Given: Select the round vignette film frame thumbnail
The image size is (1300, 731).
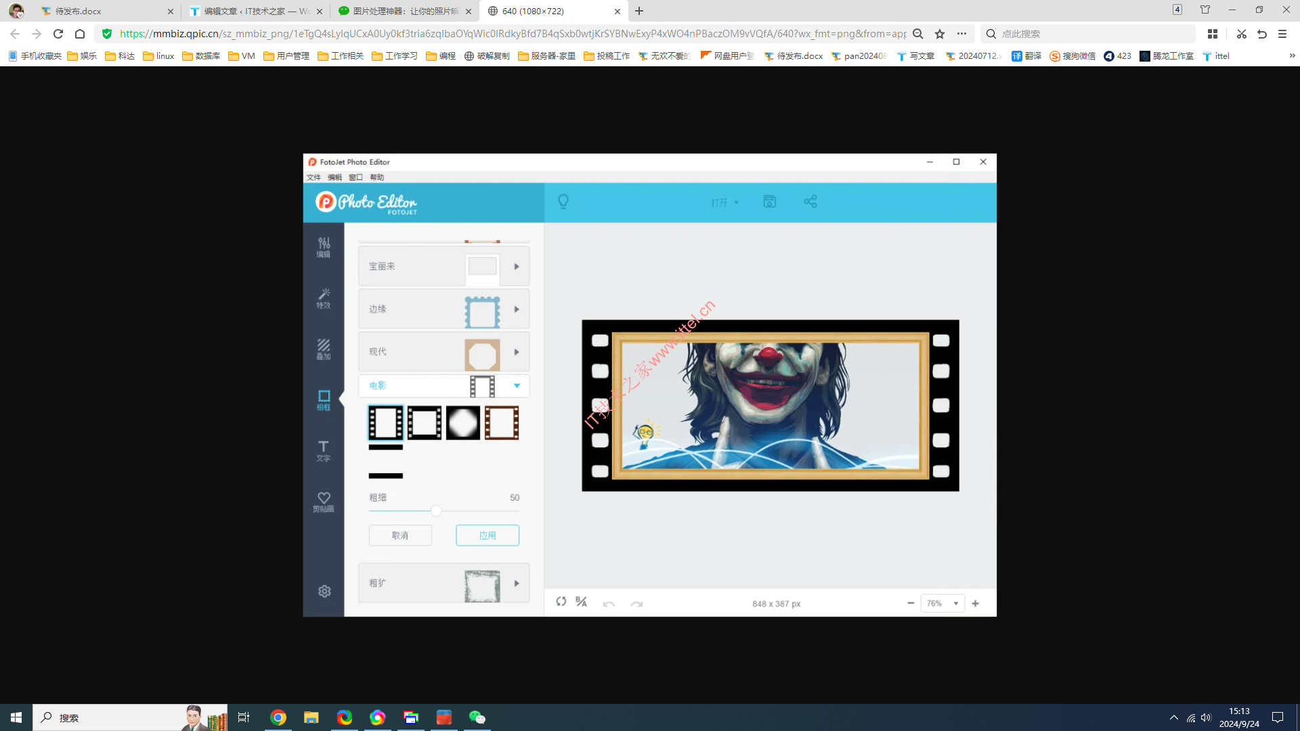Looking at the screenshot, I should (463, 423).
